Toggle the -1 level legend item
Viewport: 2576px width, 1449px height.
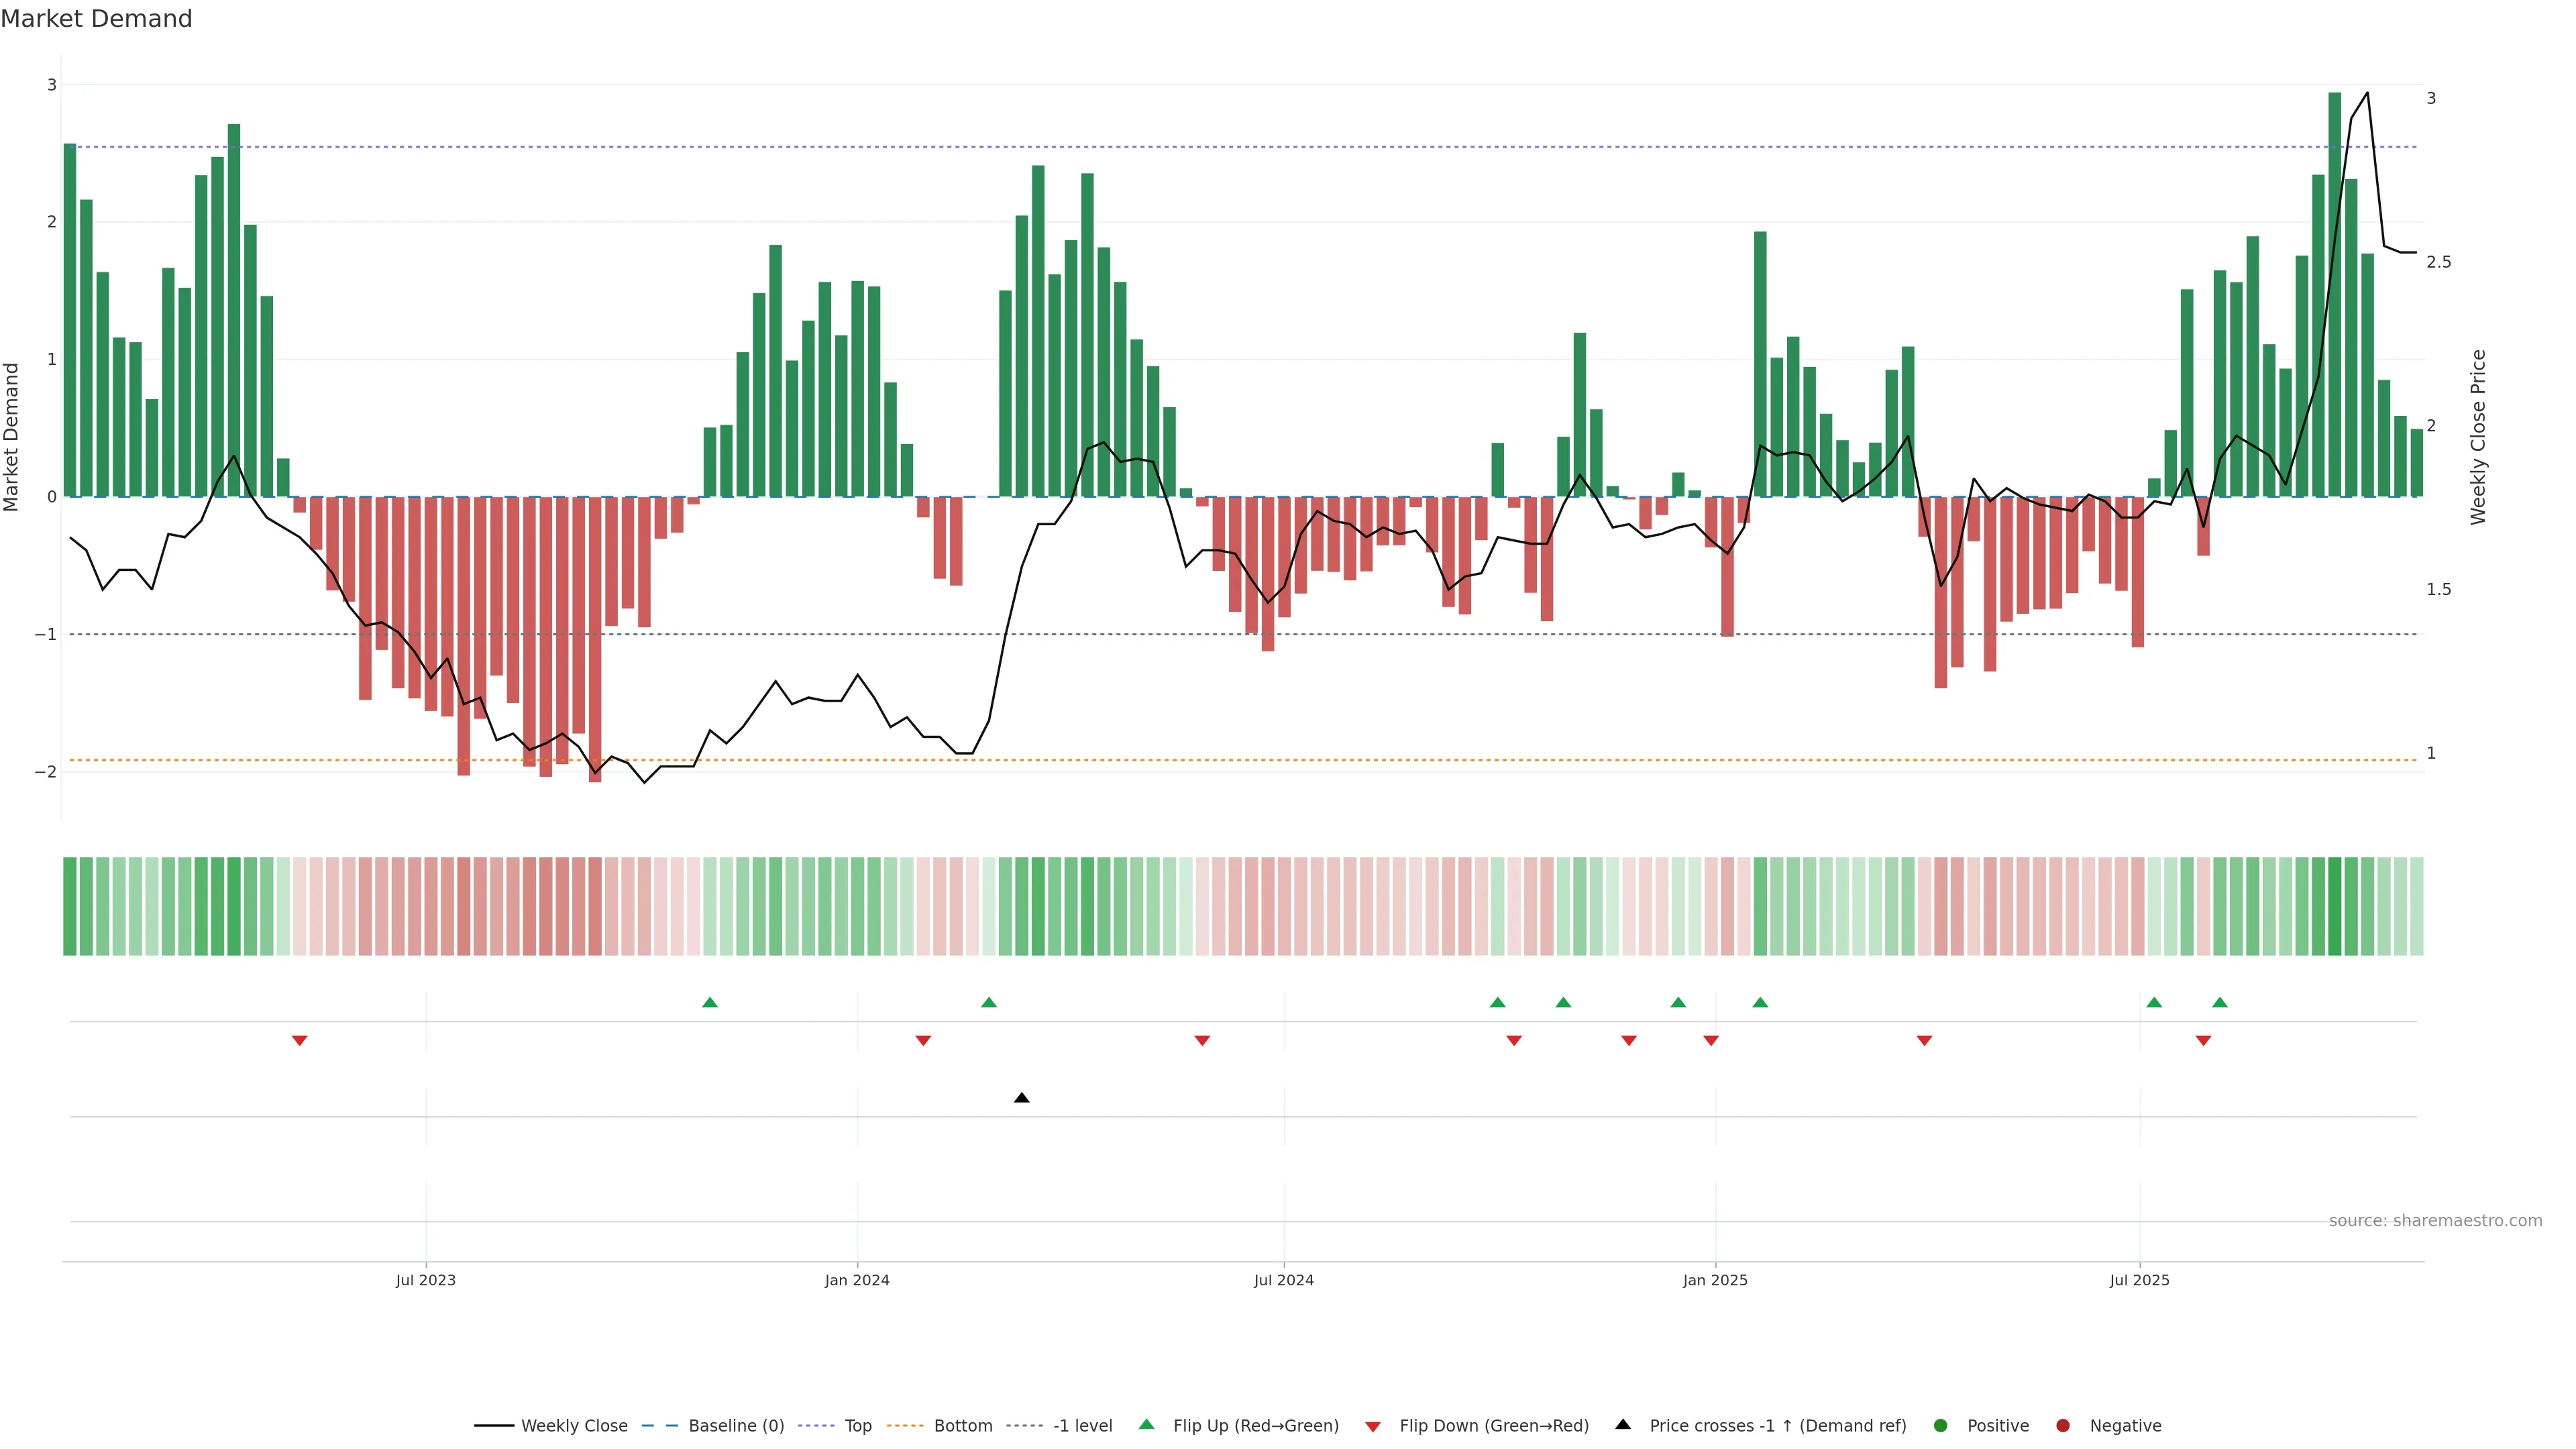tap(1082, 1426)
